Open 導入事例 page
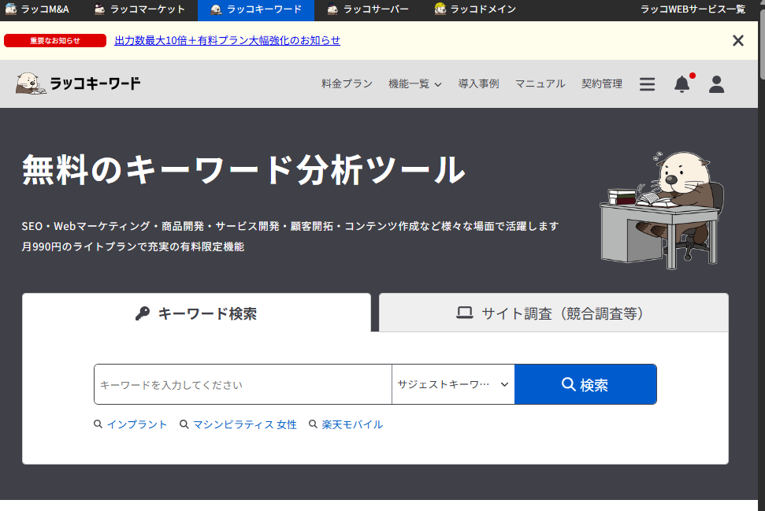This screenshot has height=511, width=765. [x=478, y=84]
